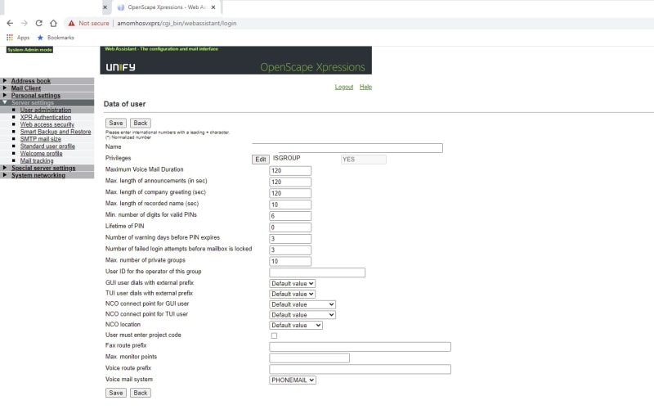Open Special server settings section
Viewport: 654px width, 414px height.
click(43, 169)
